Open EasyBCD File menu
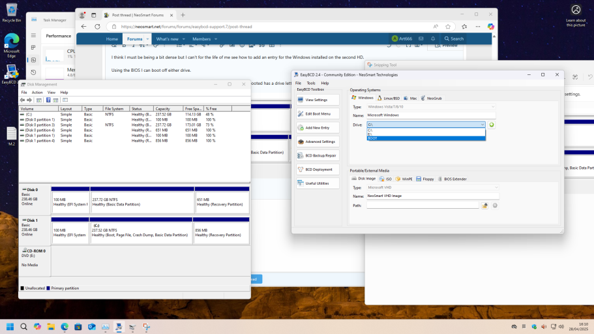This screenshot has height=334, width=594. coord(298,83)
